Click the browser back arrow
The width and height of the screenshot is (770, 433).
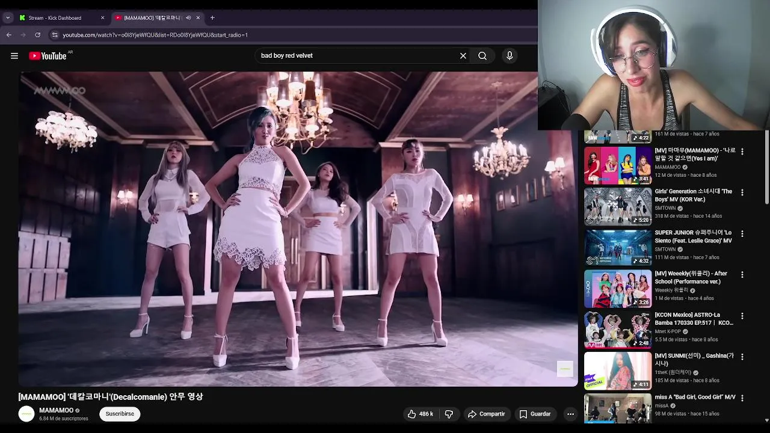point(9,35)
